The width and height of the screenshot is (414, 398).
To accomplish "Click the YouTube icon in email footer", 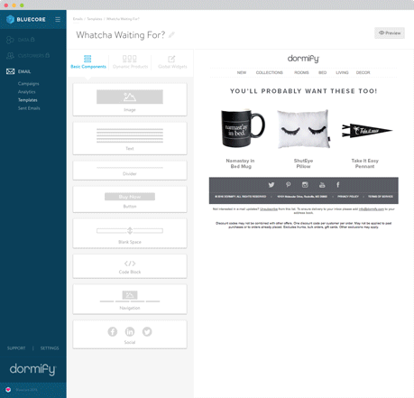I will tap(322, 185).
